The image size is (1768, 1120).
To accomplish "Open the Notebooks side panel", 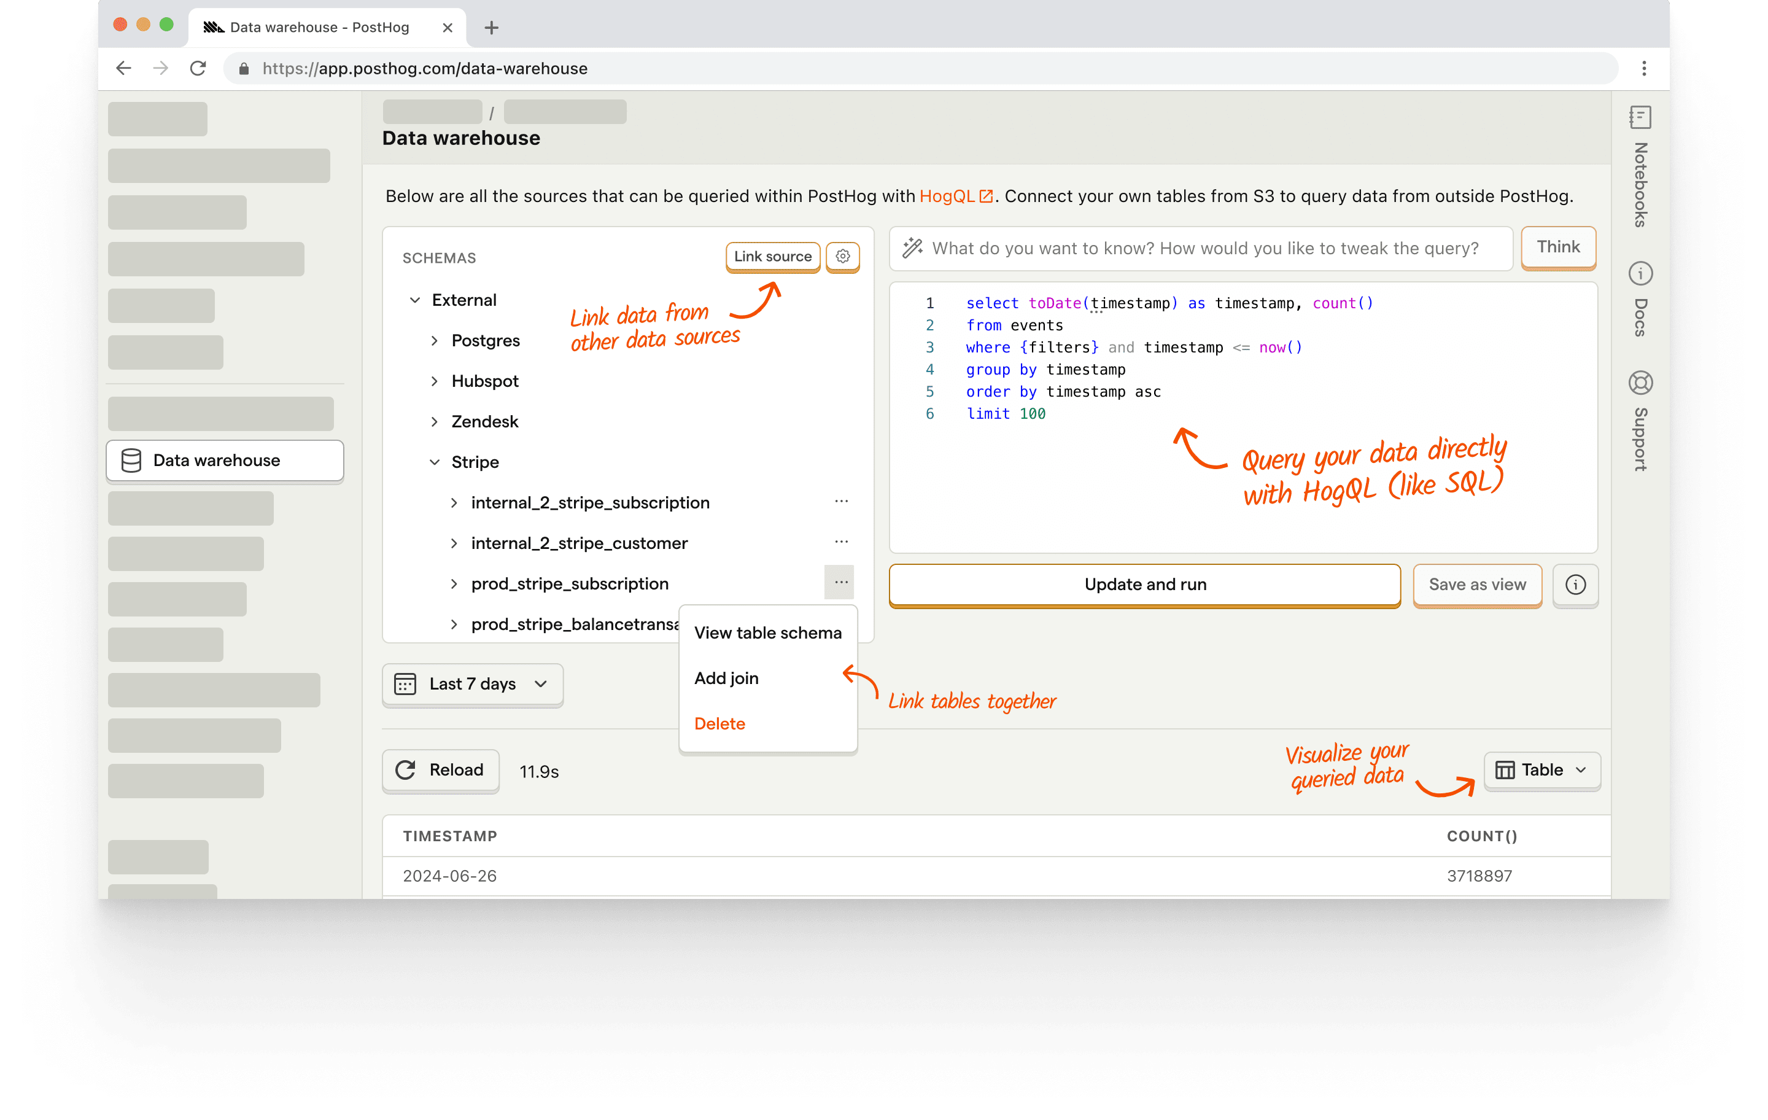I will 1640,168.
